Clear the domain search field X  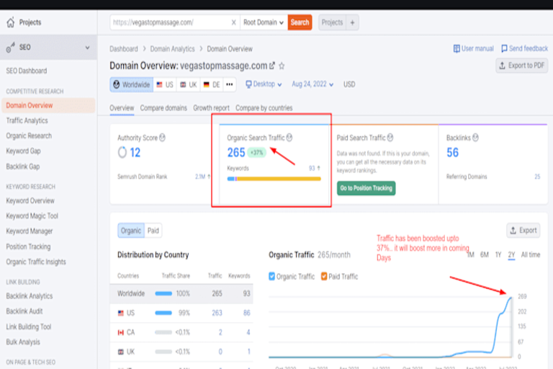pos(233,22)
